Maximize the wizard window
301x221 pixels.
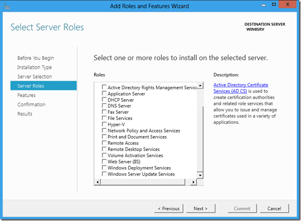click(274, 4)
